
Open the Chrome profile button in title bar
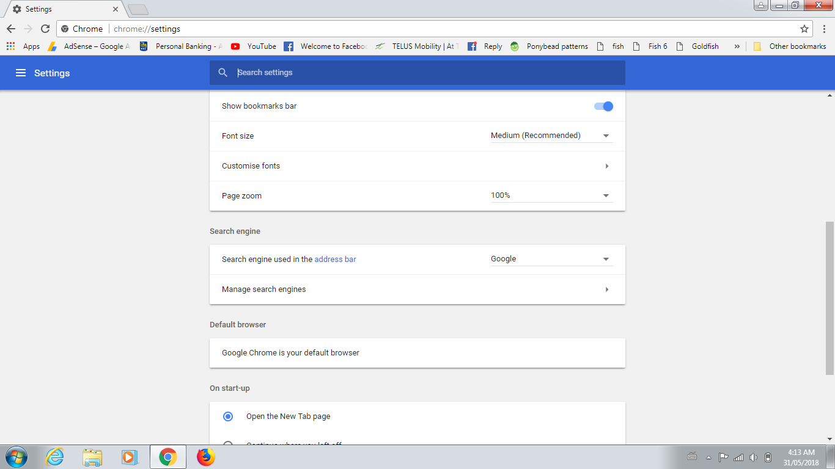coord(761,5)
